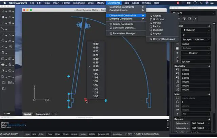
Task: Select 1.00 in door width list
Action: click(96, 74)
